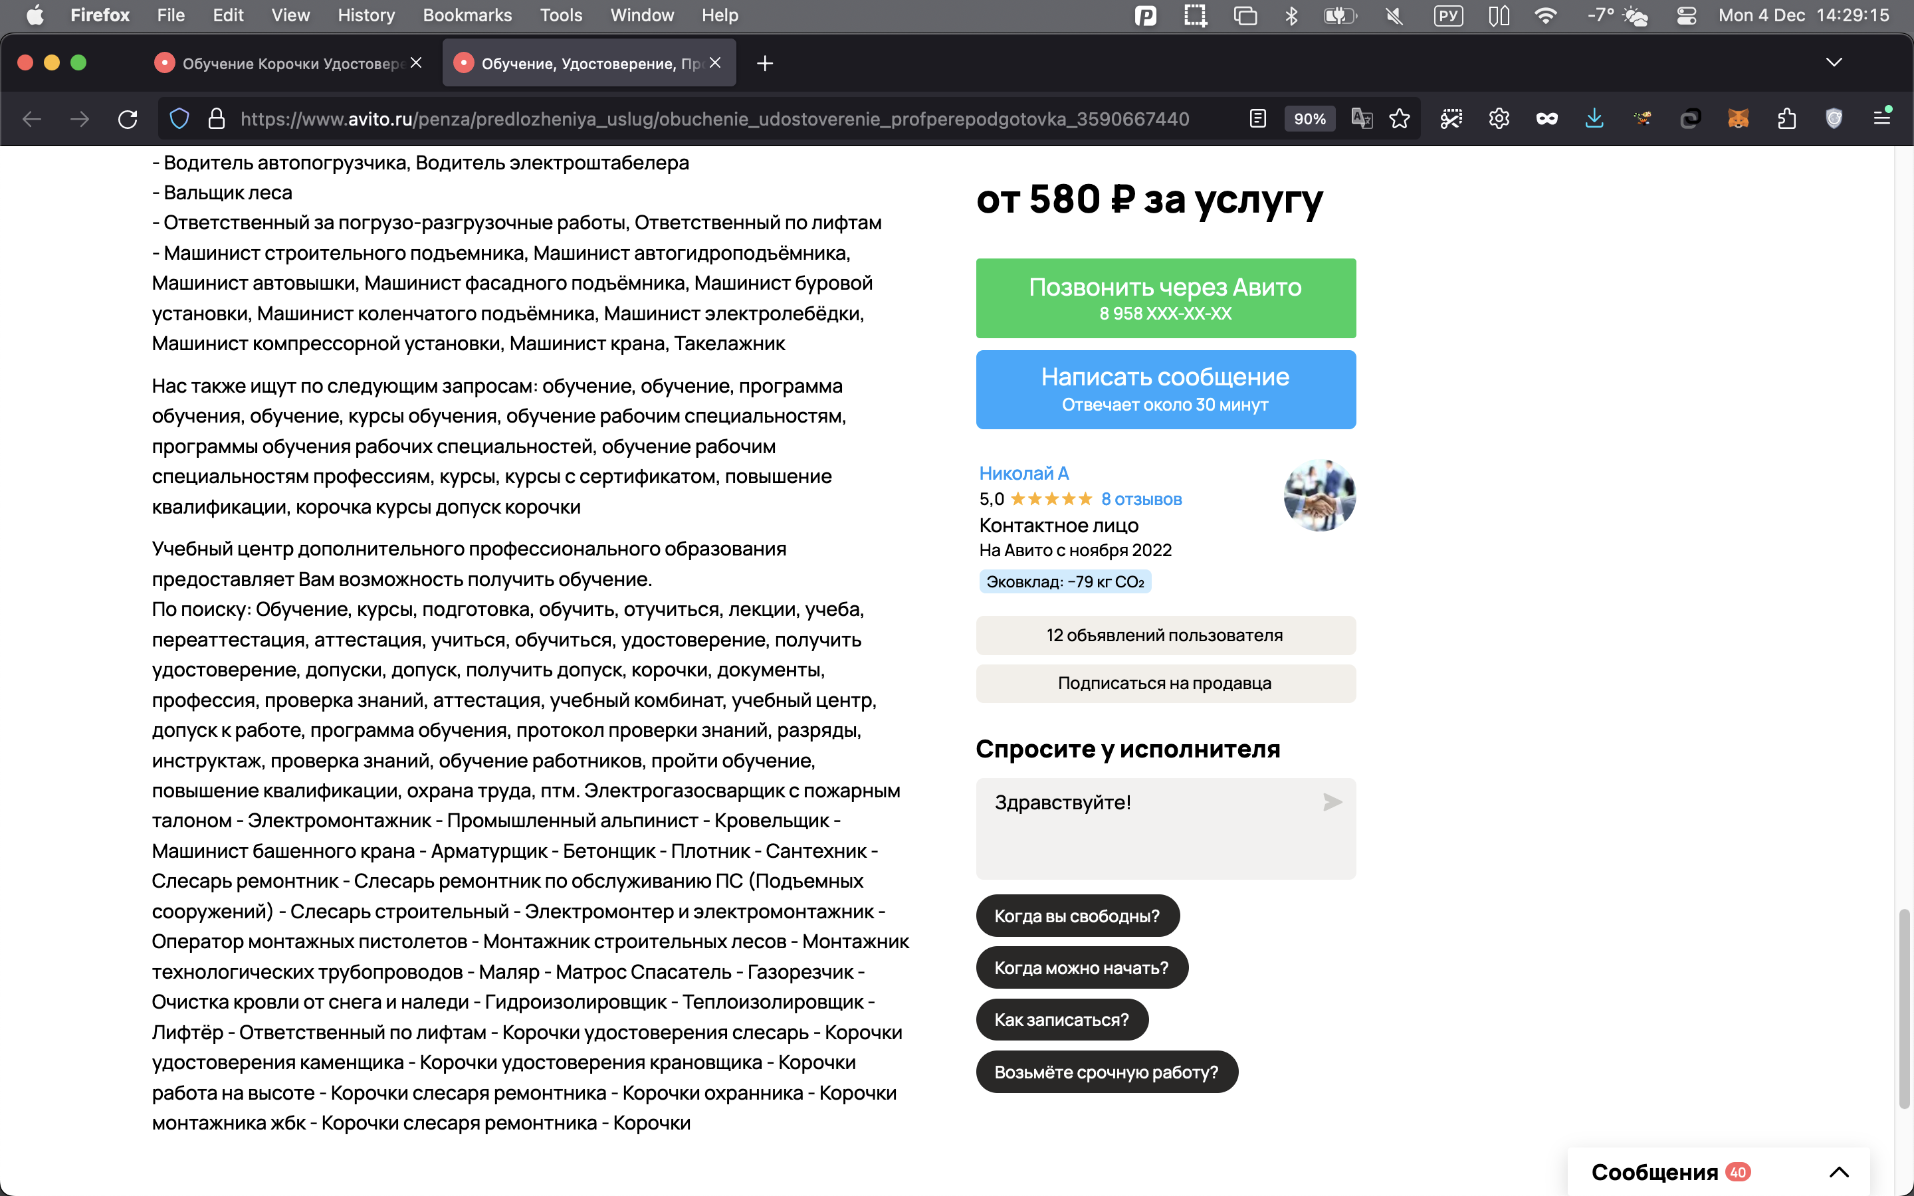Toggle the tracking protection shield icon

coord(179,119)
